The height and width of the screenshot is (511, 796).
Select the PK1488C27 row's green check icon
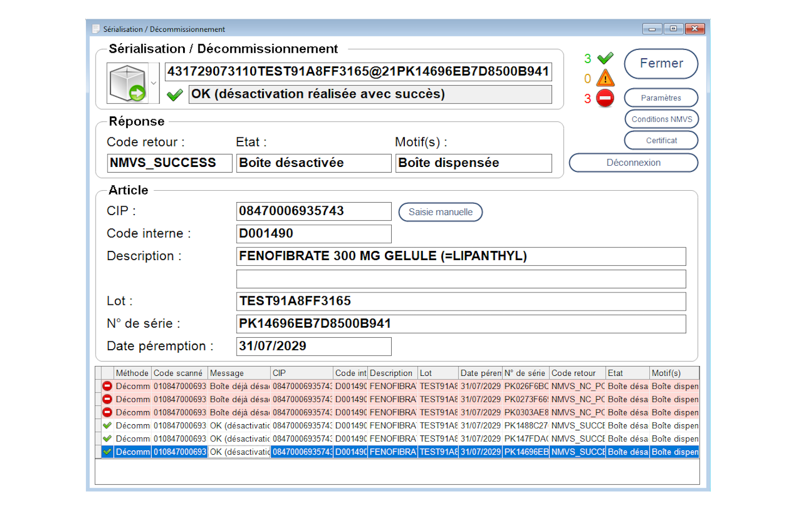107,425
